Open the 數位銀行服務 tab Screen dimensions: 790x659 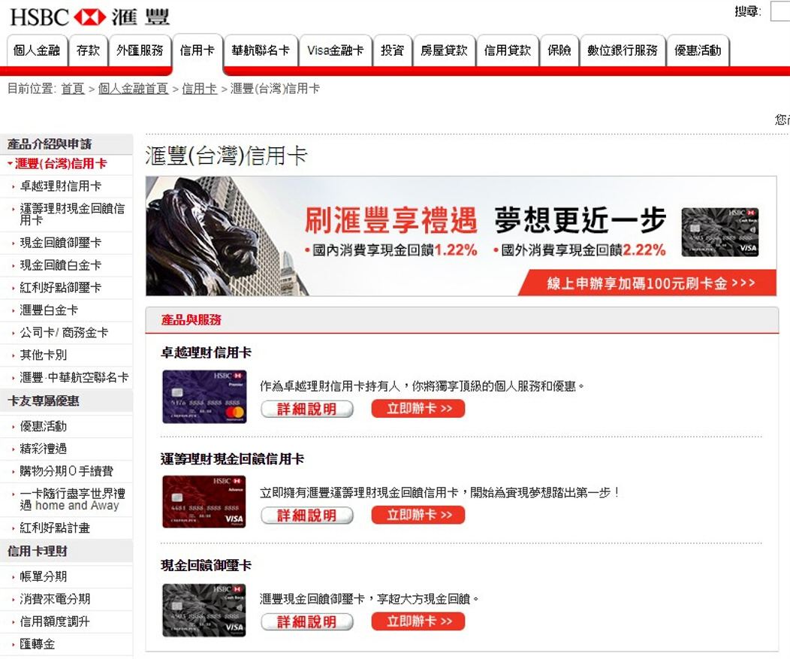pos(623,50)
